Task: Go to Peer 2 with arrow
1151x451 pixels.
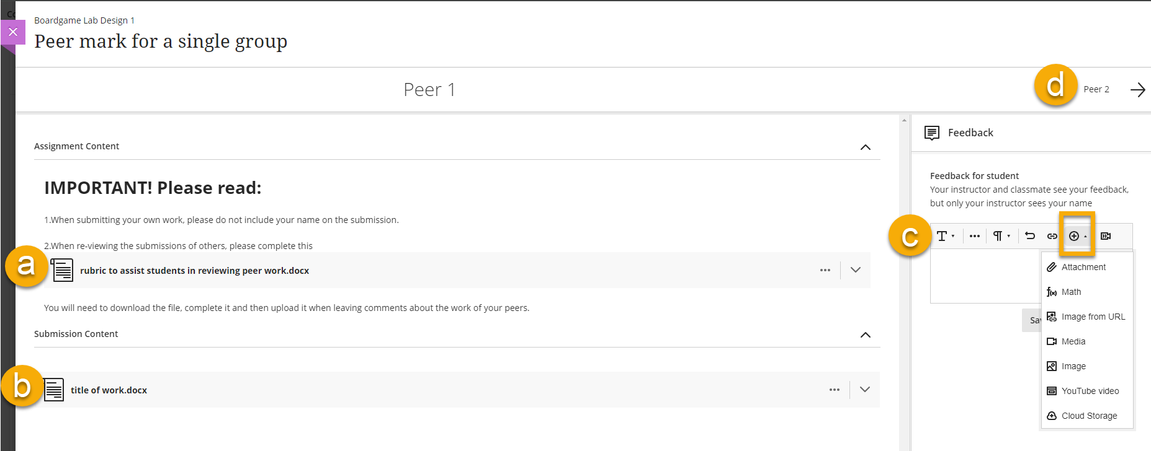Action: click(1137, 90)
